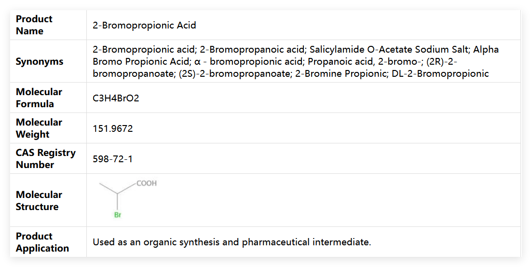The image size is (532, 267).
Task: Click the Molecular Weight row header
Action: (x=39, y=128)
